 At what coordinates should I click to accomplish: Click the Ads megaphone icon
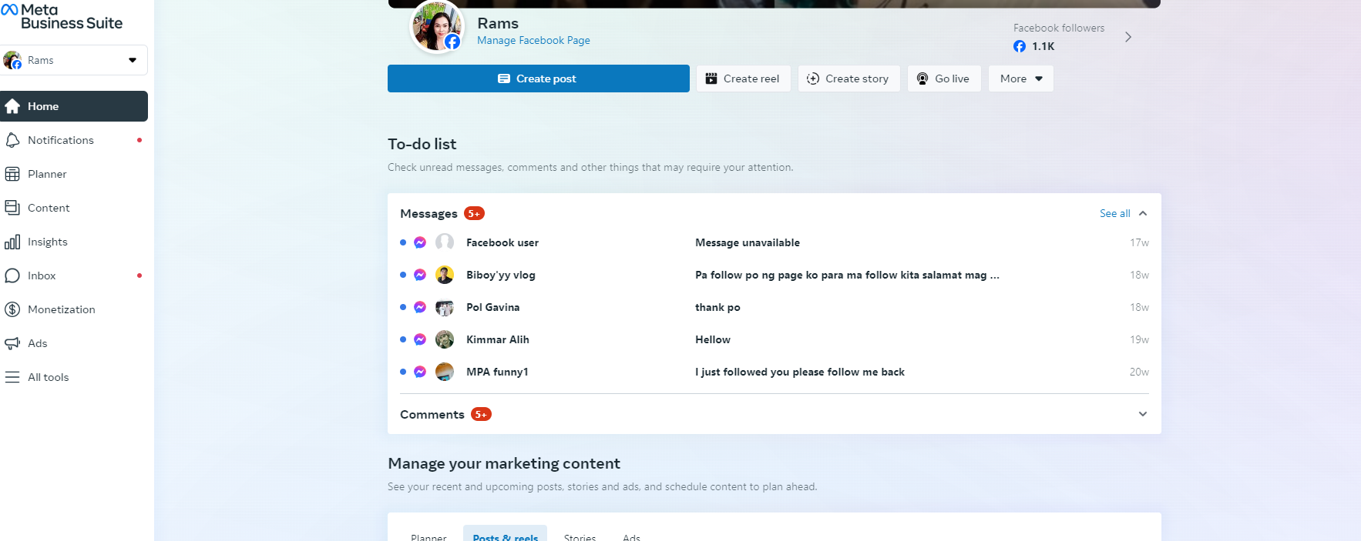(x=12, y=343)
